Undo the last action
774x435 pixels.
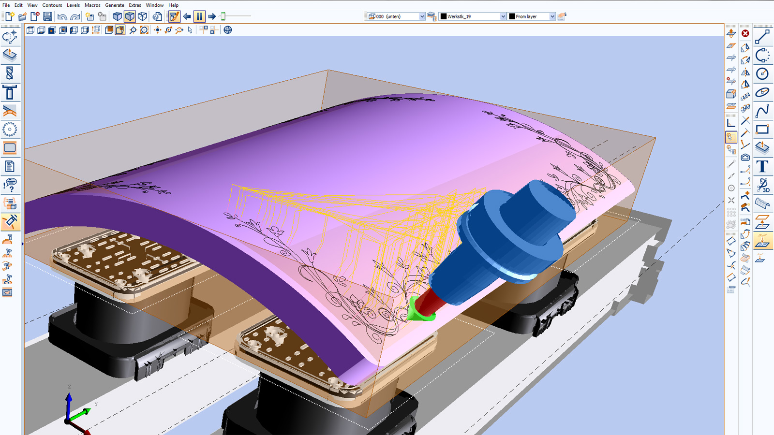[x=62, y=16]
